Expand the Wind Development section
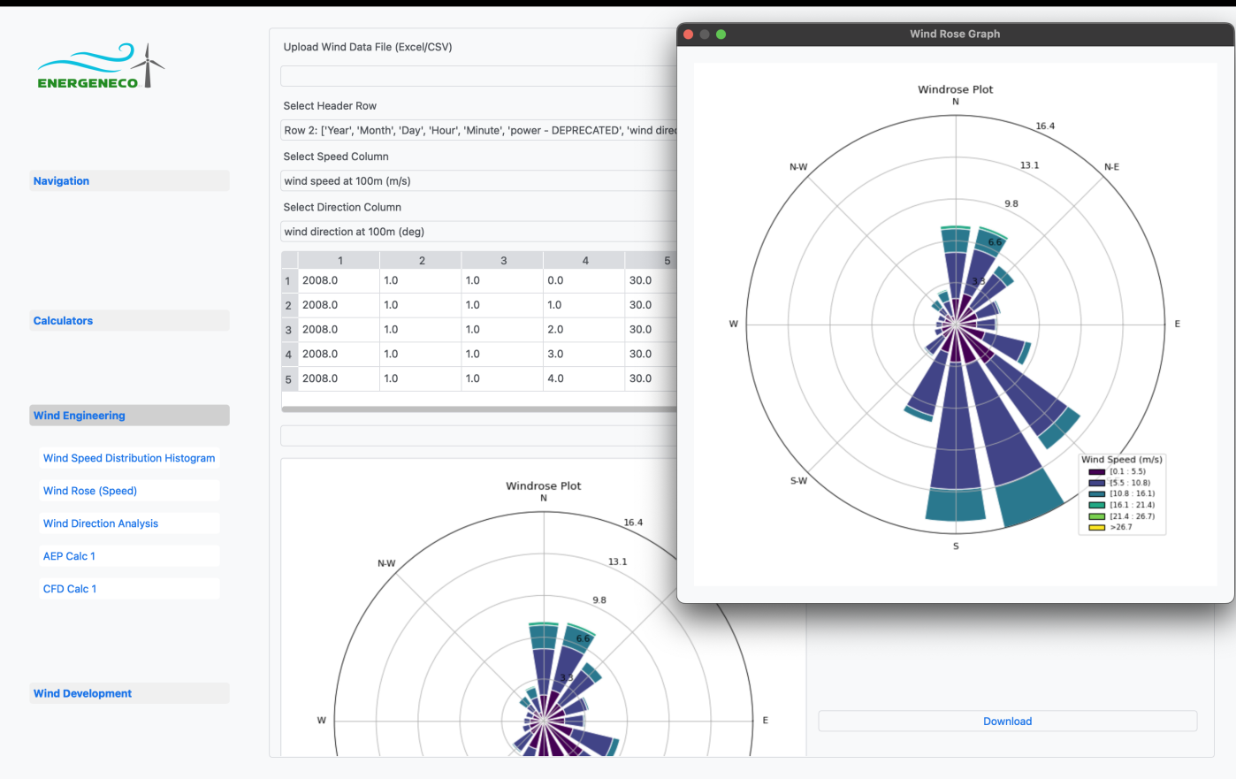Screen dimensions: 1236x779 click(x=129, y=694)
